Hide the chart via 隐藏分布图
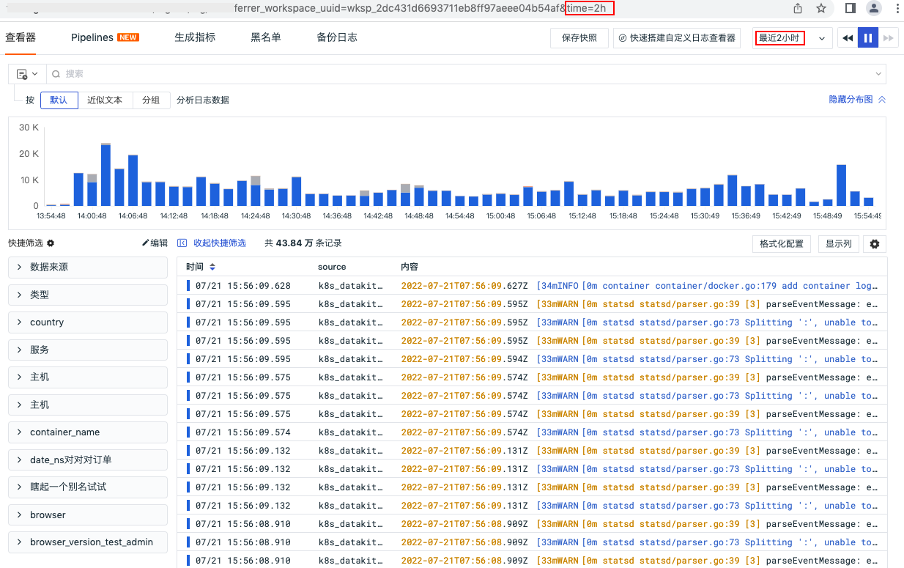904x568 pixels. pyautogui.click(x=857, y=100)
